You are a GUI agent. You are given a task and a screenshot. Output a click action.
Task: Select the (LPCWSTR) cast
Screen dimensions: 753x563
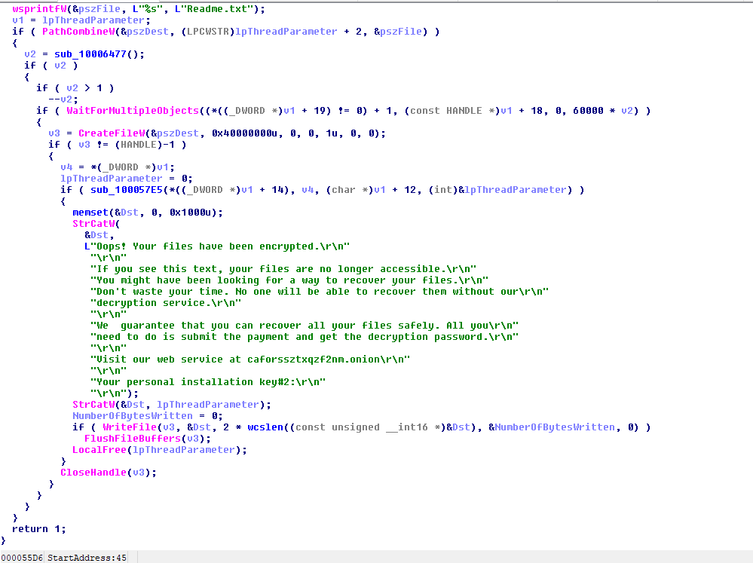pyautogui.click(x=208, y=32)
